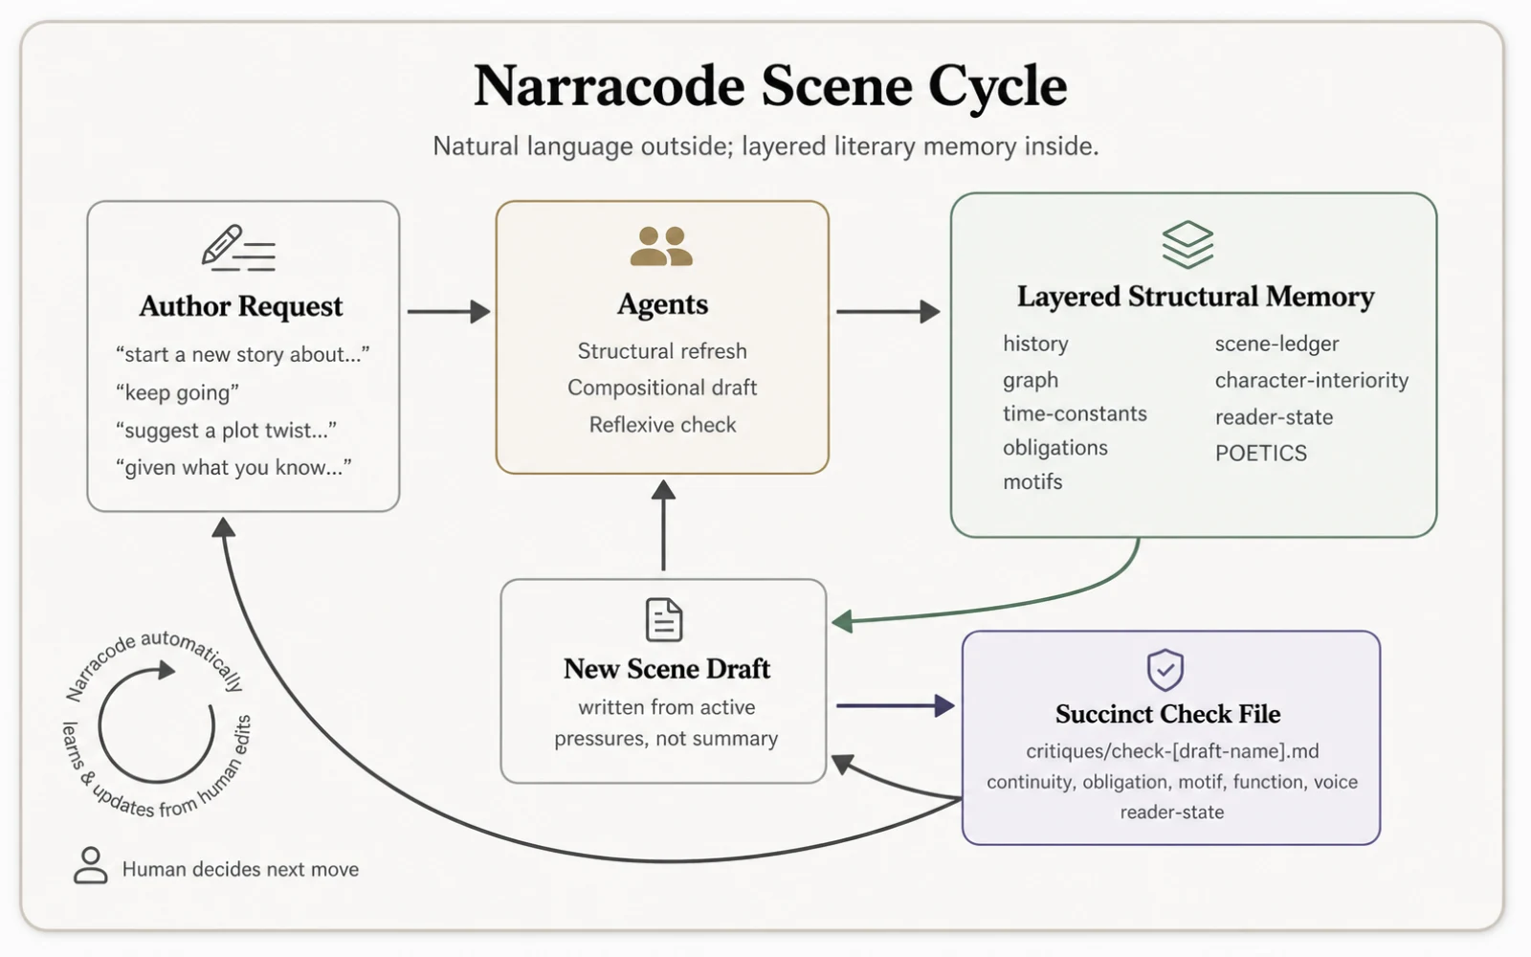Click the Compositional draft line
Viewport: 1531px width, 957px height.
(662, 388)
